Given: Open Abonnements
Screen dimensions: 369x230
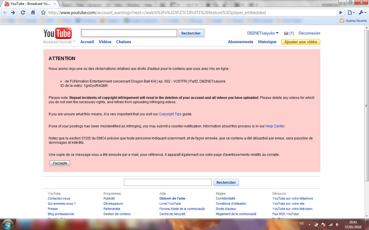Looking at the screenshot, I should pyautogui.click(x=240, y=42).
